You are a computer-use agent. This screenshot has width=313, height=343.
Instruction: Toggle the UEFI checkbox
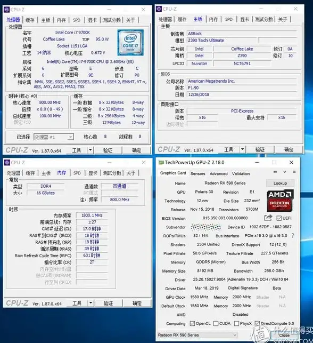point(279,218)
